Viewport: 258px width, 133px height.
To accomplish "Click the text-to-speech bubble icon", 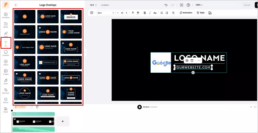I will (92, 13).
